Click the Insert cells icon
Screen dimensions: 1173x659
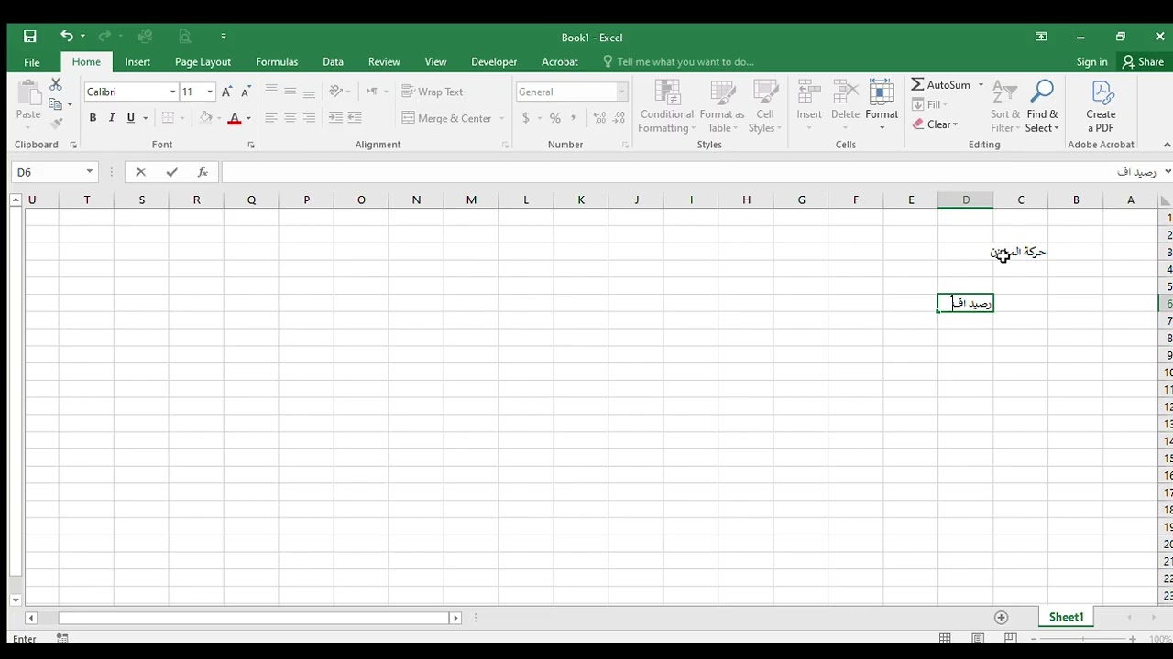point(809,102)
